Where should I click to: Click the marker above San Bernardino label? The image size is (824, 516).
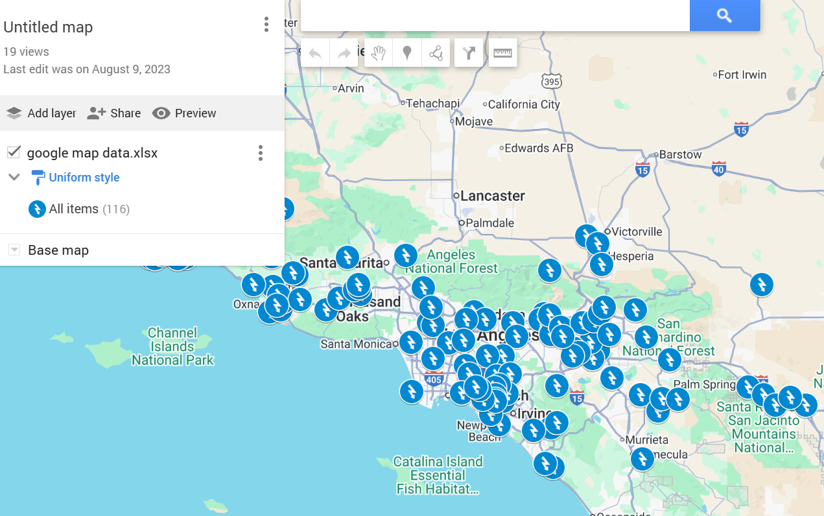point(635,310)
